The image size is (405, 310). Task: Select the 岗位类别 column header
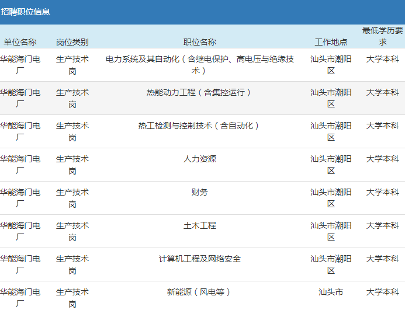(72, 42)
